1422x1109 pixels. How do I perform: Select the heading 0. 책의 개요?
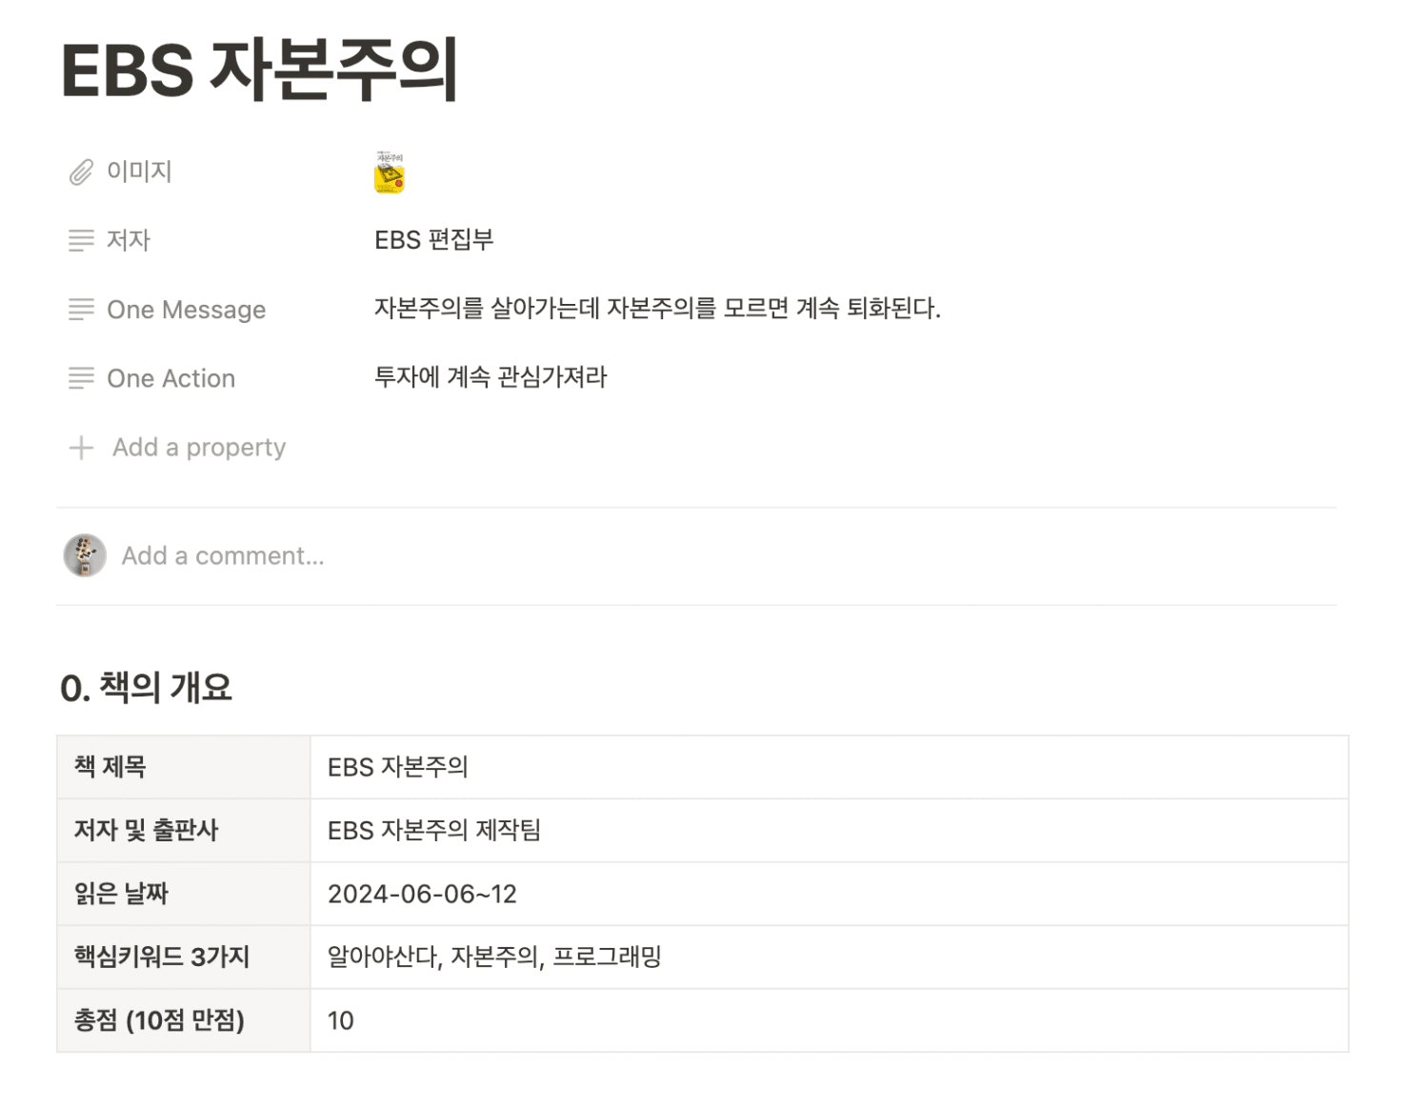[x=146, y=687]
